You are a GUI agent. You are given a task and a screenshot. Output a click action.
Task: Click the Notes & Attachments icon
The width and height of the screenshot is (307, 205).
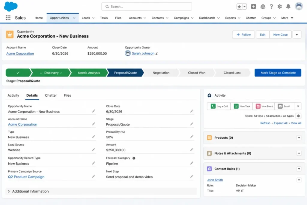[x=209, y=153]
